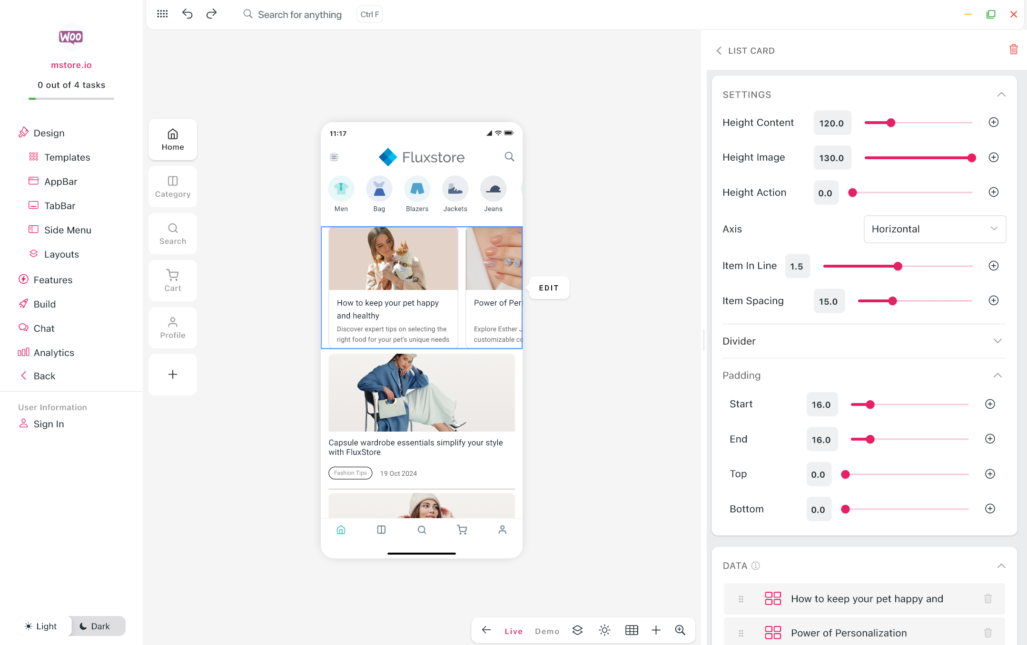Click the Item Spacing slider handle
This screenshot has width=1027, height=645.
892,301
